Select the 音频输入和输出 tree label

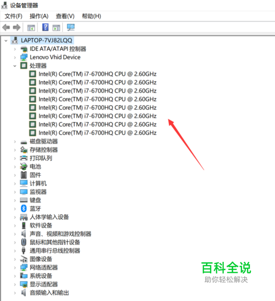49,293
